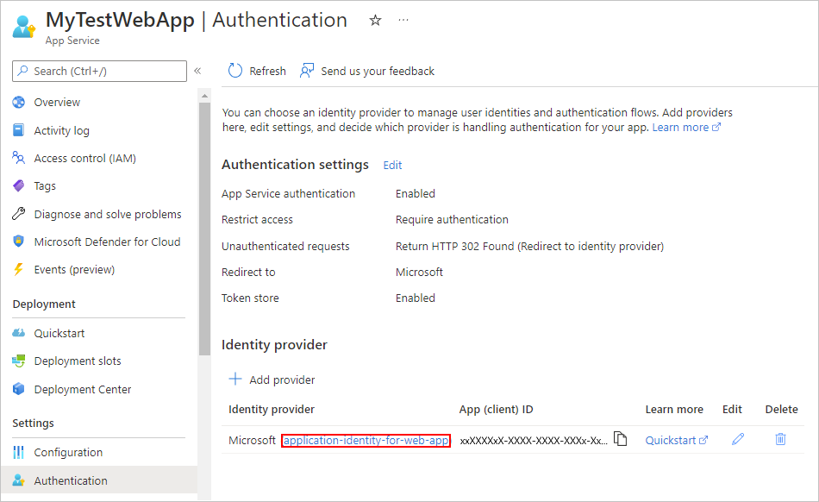
Task: Open application-identity-for-web-app link
Action: pos(366,441)
